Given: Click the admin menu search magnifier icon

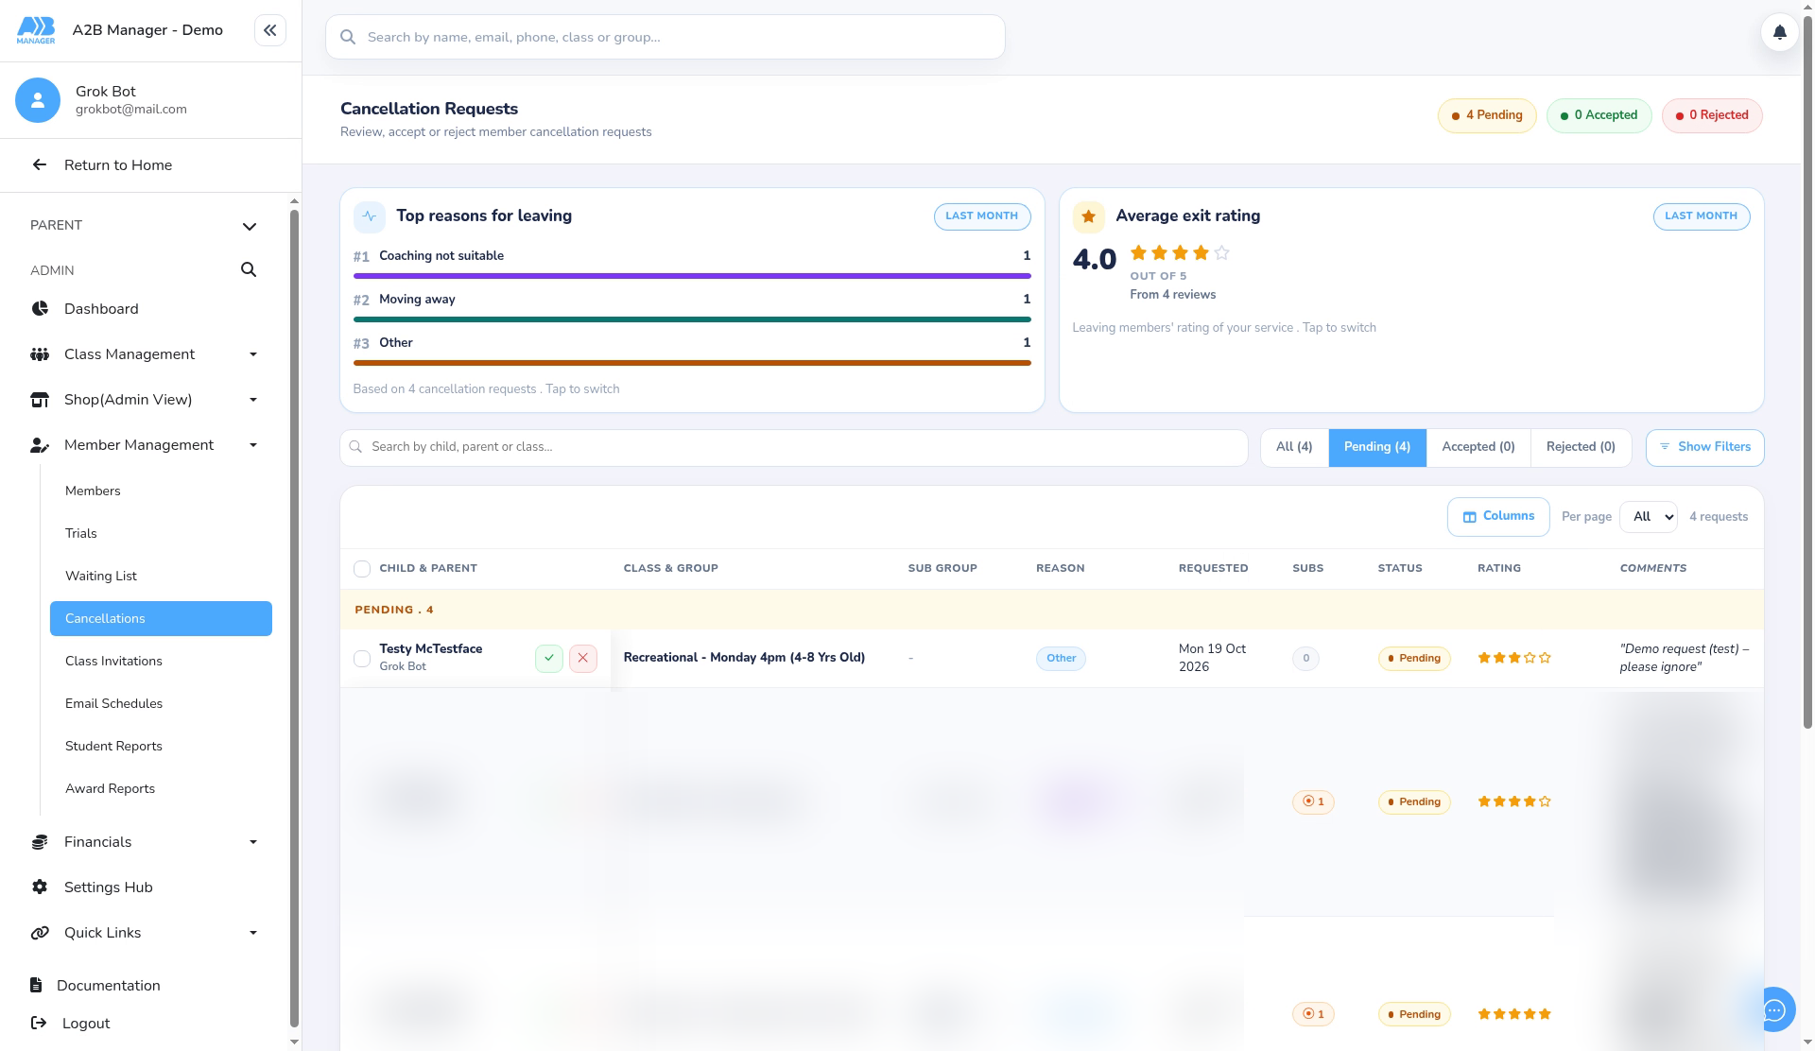Looking at the screenshot, I should (x=249, y=270).
